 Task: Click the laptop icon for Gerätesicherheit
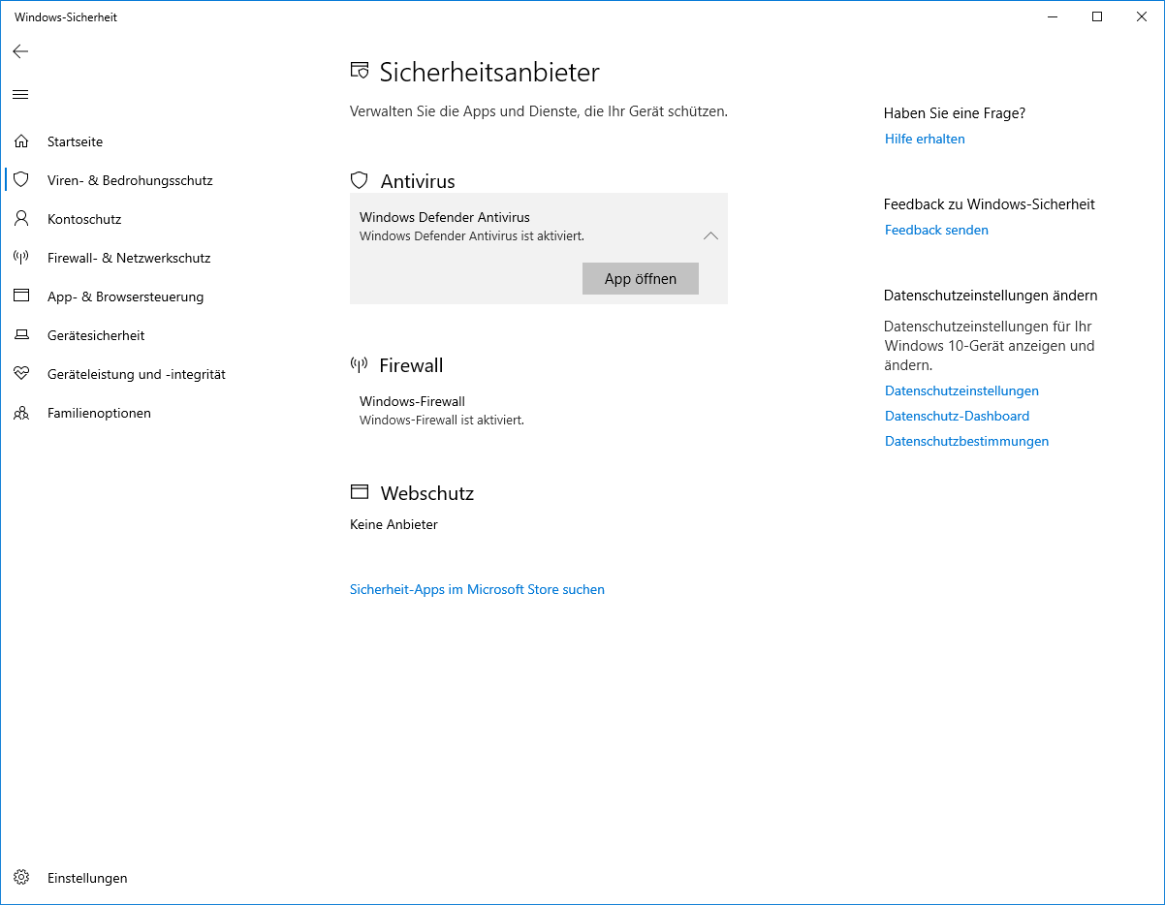pos(21,335)
